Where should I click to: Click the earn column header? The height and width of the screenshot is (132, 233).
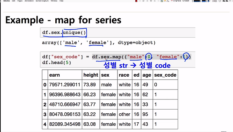(x=55, y=75)
